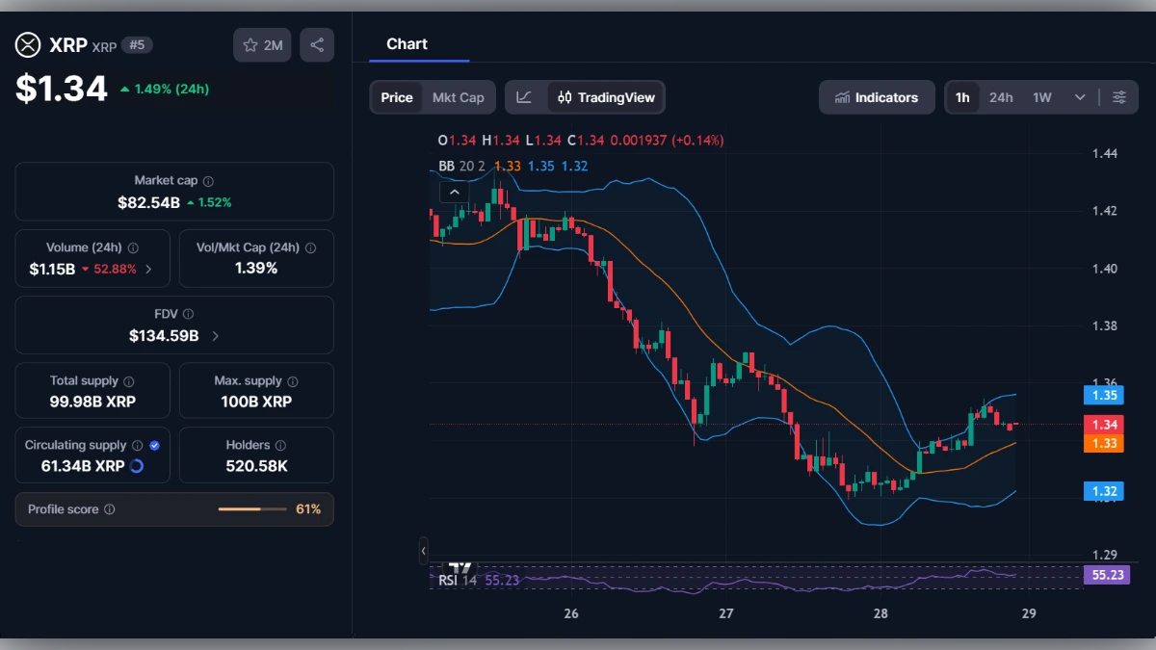Select the 1h interval
Image resolution: width=1156 pixels, height=650 pixels.
pos(962,97)
